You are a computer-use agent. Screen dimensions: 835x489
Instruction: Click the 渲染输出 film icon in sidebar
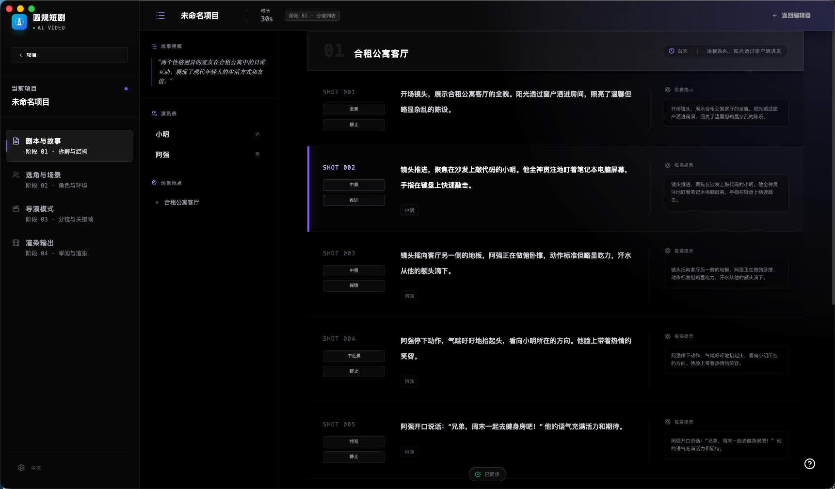click(x=16, y=243)
